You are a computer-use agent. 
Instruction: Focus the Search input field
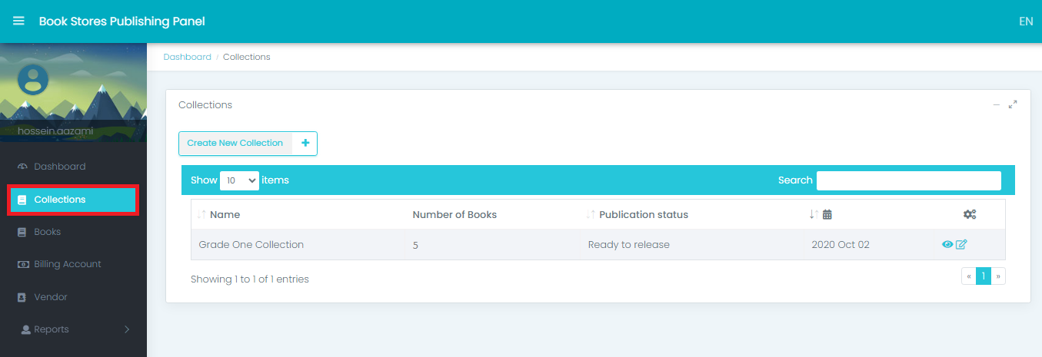(909, 180)
